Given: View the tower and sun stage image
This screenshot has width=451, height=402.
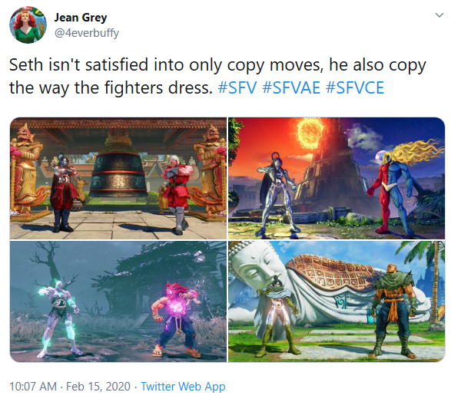Looking at the screenshot, I should (x=337, y=178).
